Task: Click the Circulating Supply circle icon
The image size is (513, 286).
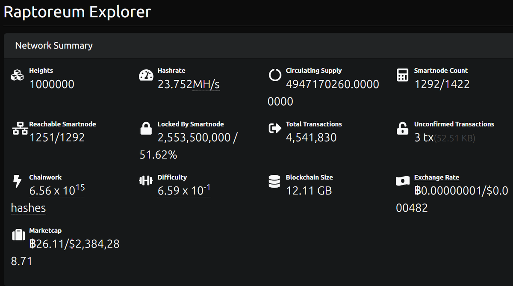Action: (x=274, y=76)
